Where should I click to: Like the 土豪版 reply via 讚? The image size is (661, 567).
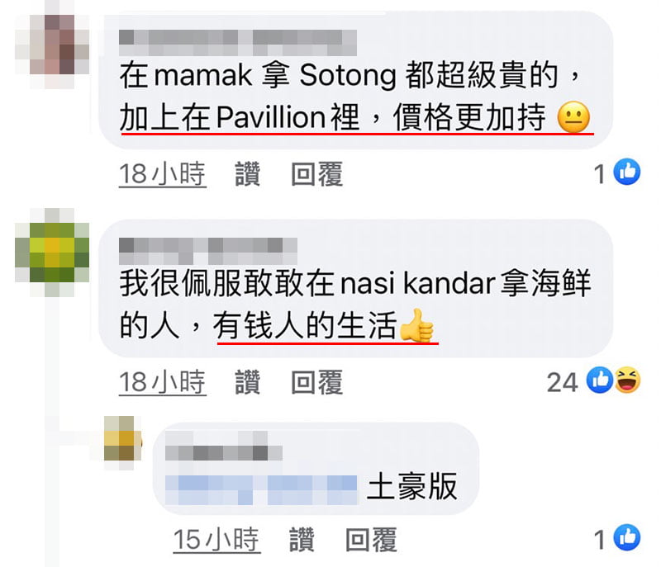pyautogui.click(x=302, y=539)
